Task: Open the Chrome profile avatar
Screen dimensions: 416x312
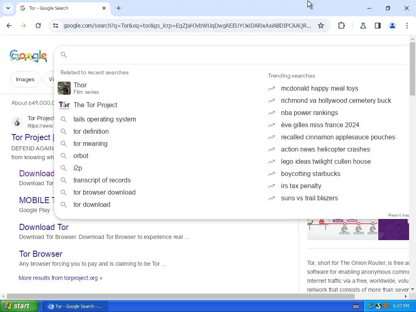Action: point(392,26)
